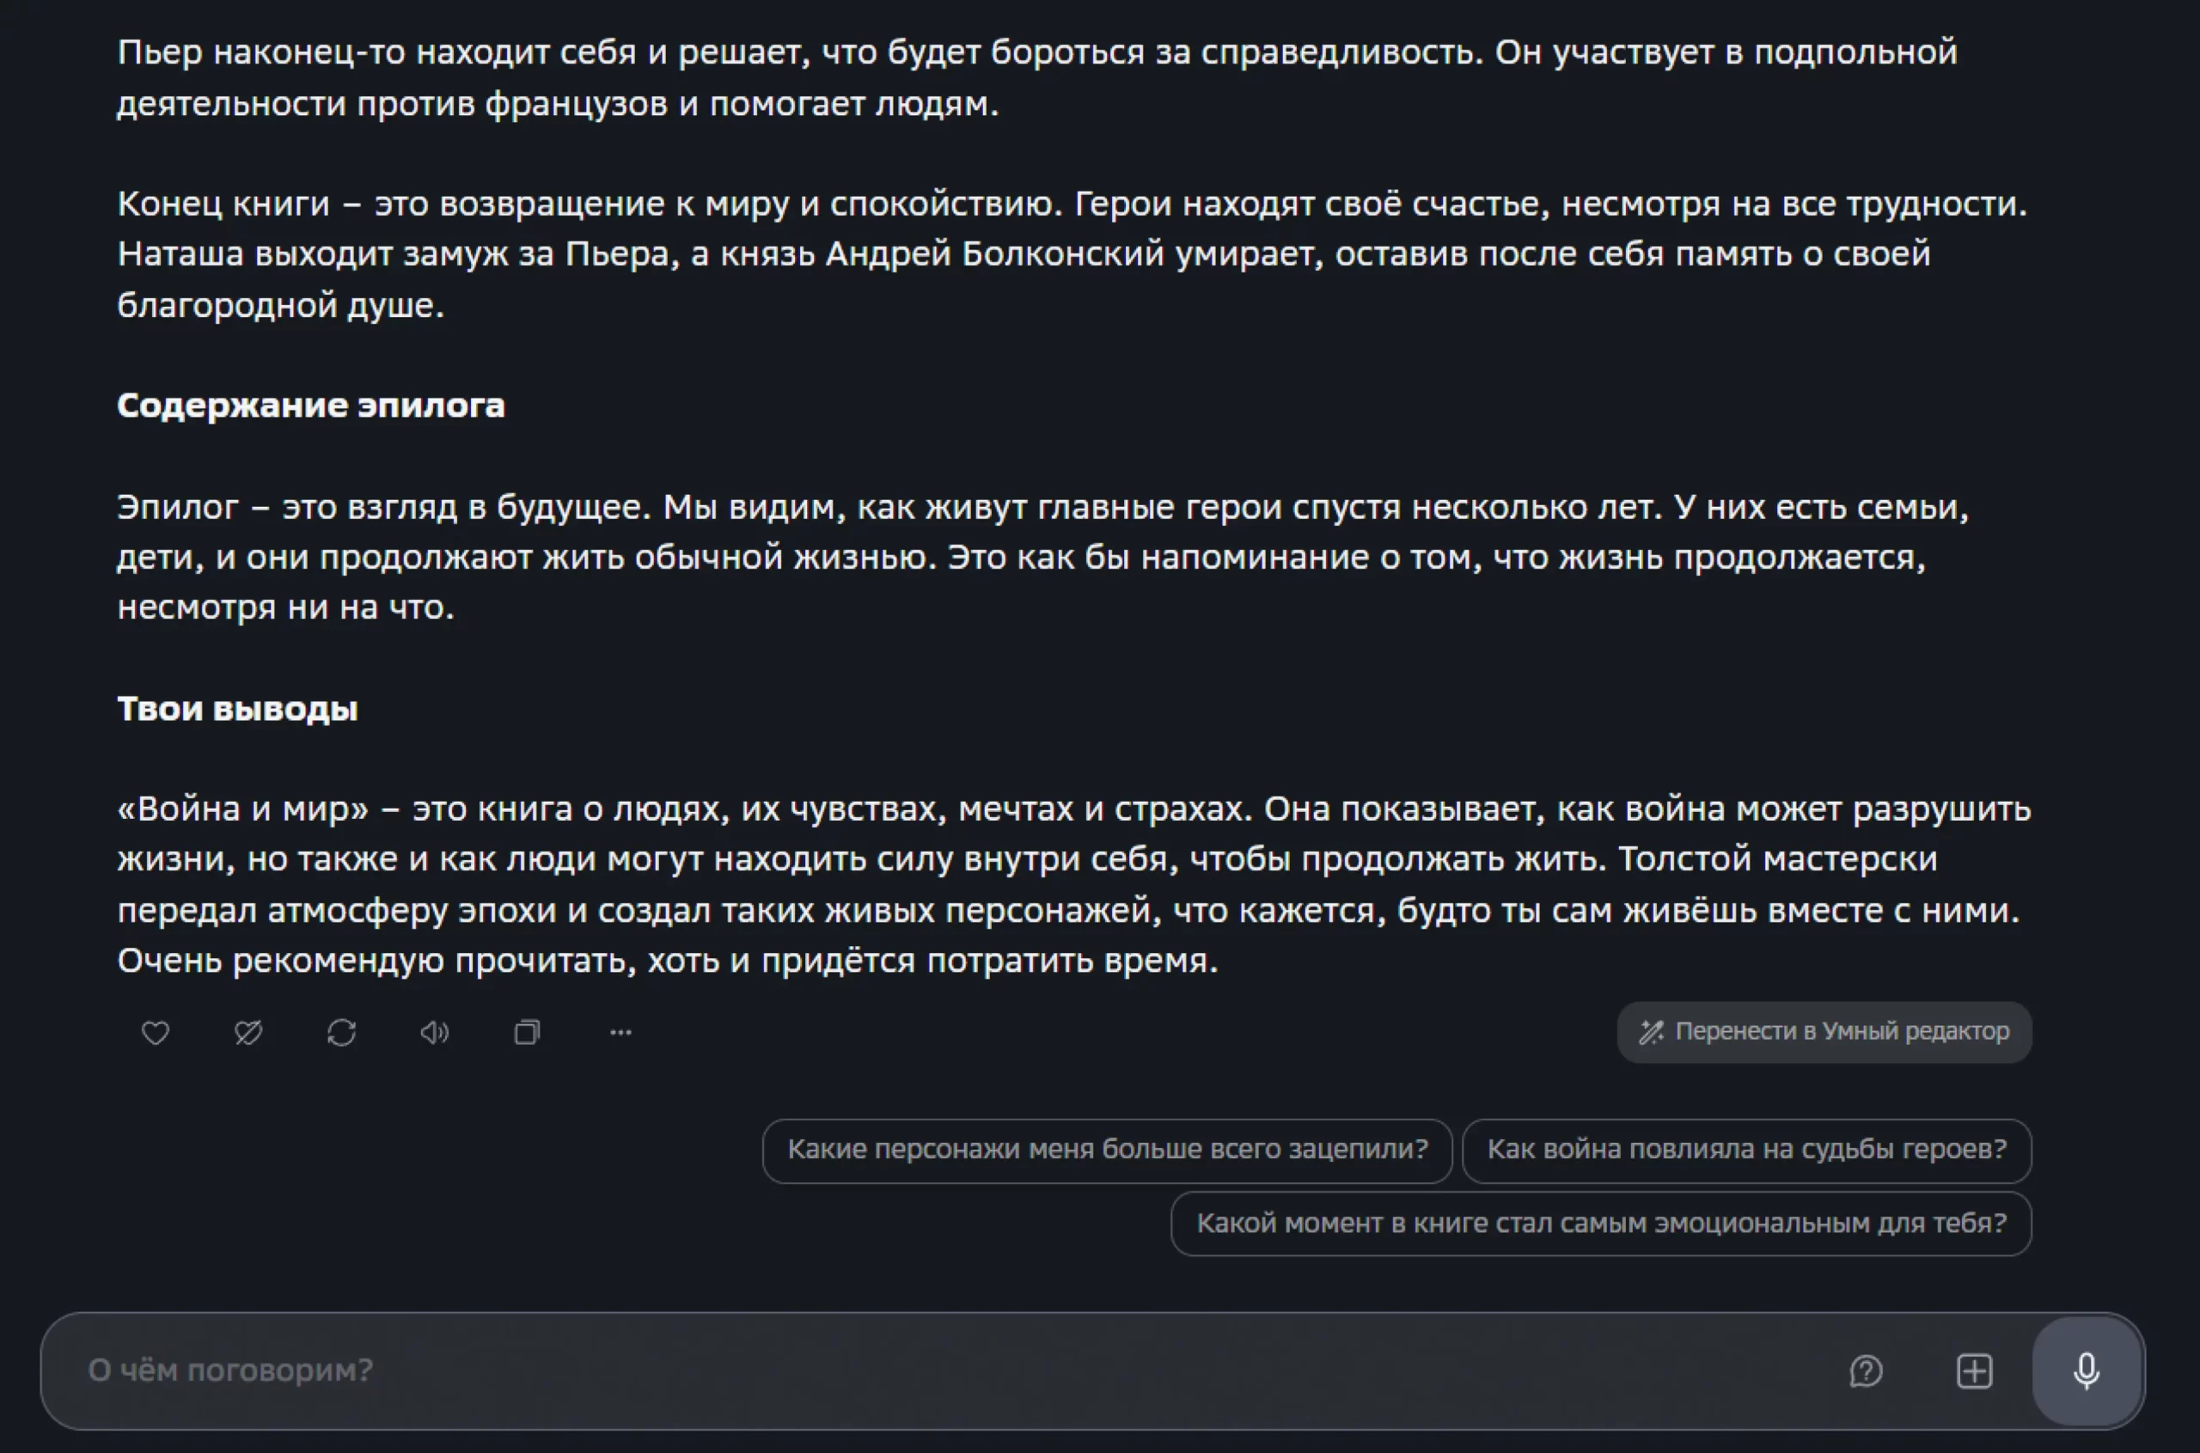Pick suggestion "Какой момент в книге стал самым эмоциональным"
The height and width of the screenshot is (1453, 2200).
click(x=1600, y=1224)
